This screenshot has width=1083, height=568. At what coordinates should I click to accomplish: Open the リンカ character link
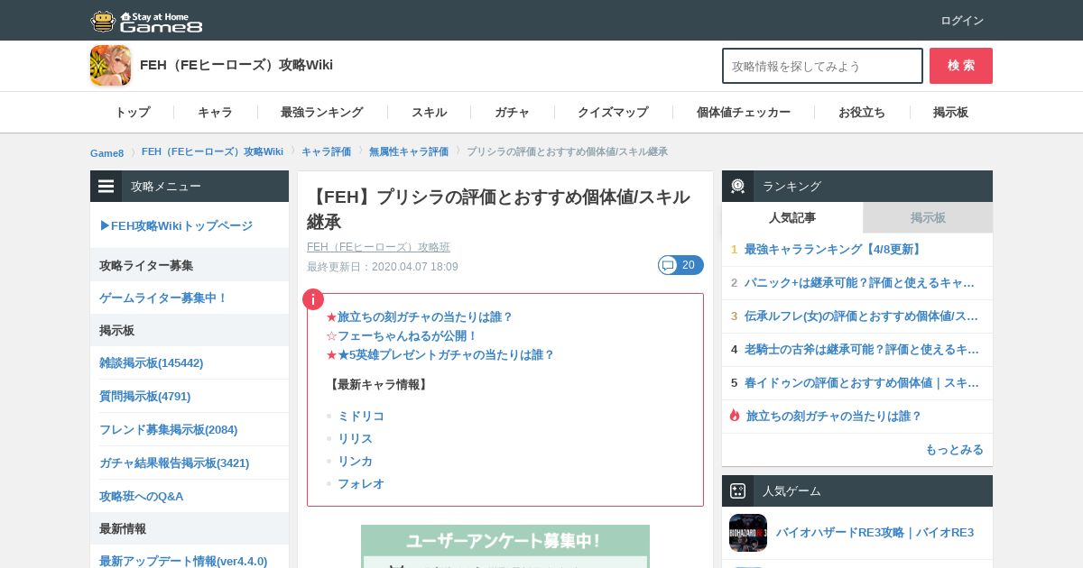(355, 461)
